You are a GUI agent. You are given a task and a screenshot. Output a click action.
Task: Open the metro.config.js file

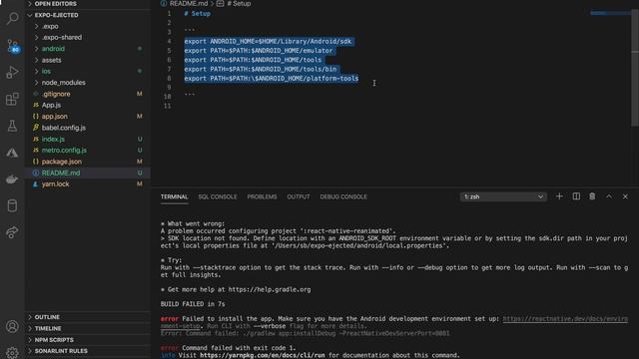tap(88, 151)
